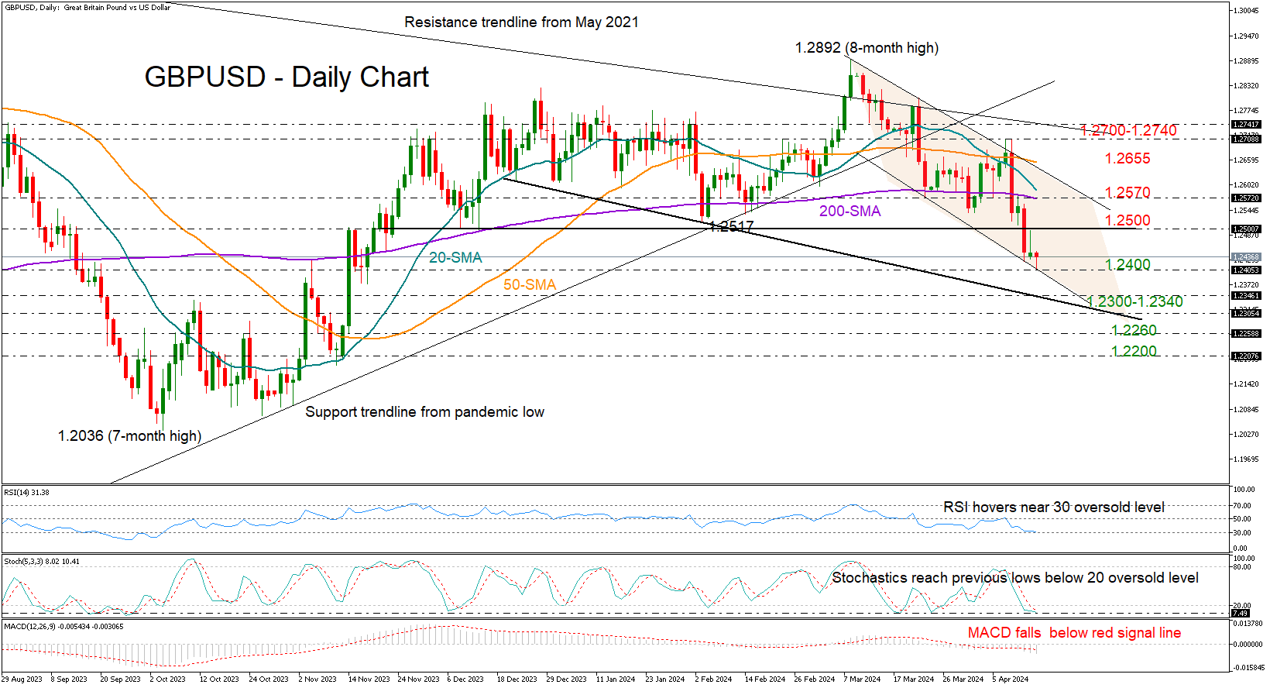This screenshot has width=1270, height=688.
Task: Click the red '1.2655' resistance label
Action: (x=1128, y=158)
